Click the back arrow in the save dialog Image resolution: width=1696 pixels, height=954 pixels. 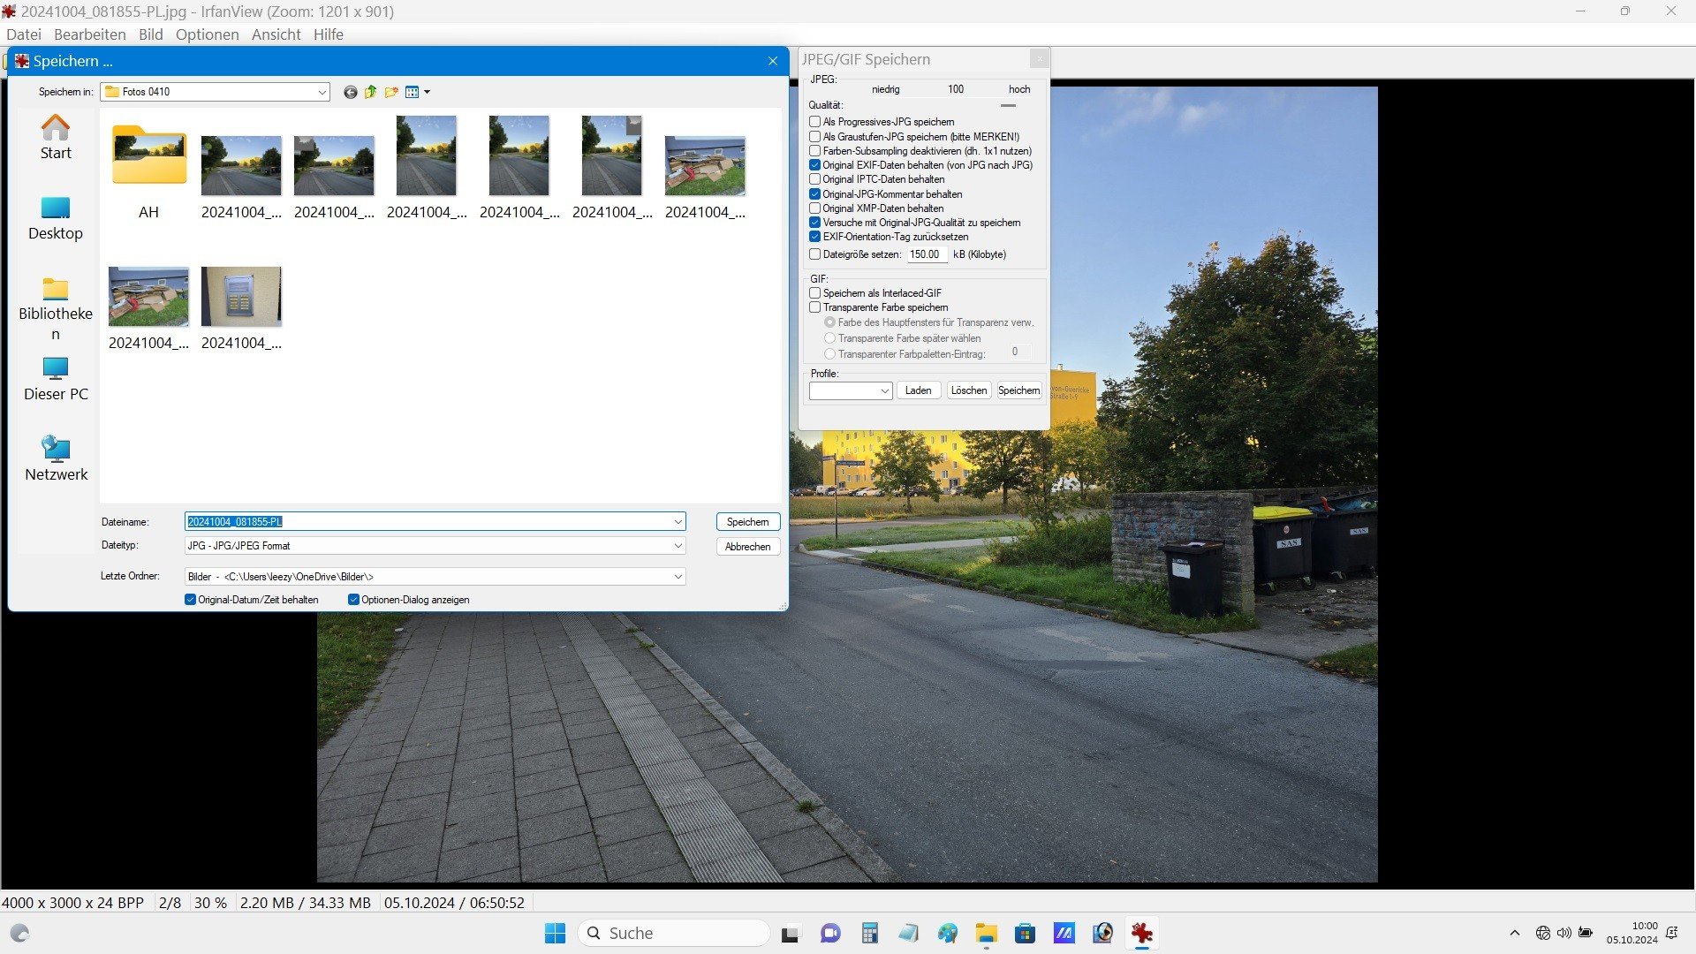pos(351,92)
